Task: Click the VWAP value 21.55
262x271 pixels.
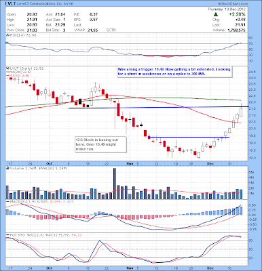Action: pyautogui.click(x=93, y=30)
